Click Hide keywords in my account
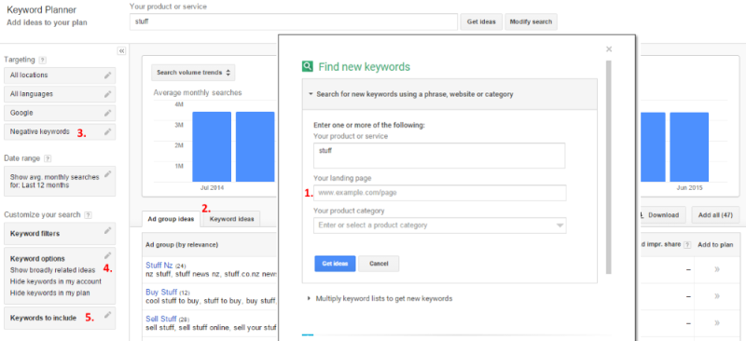Screen dimensions: 746x341 (56, 281)
